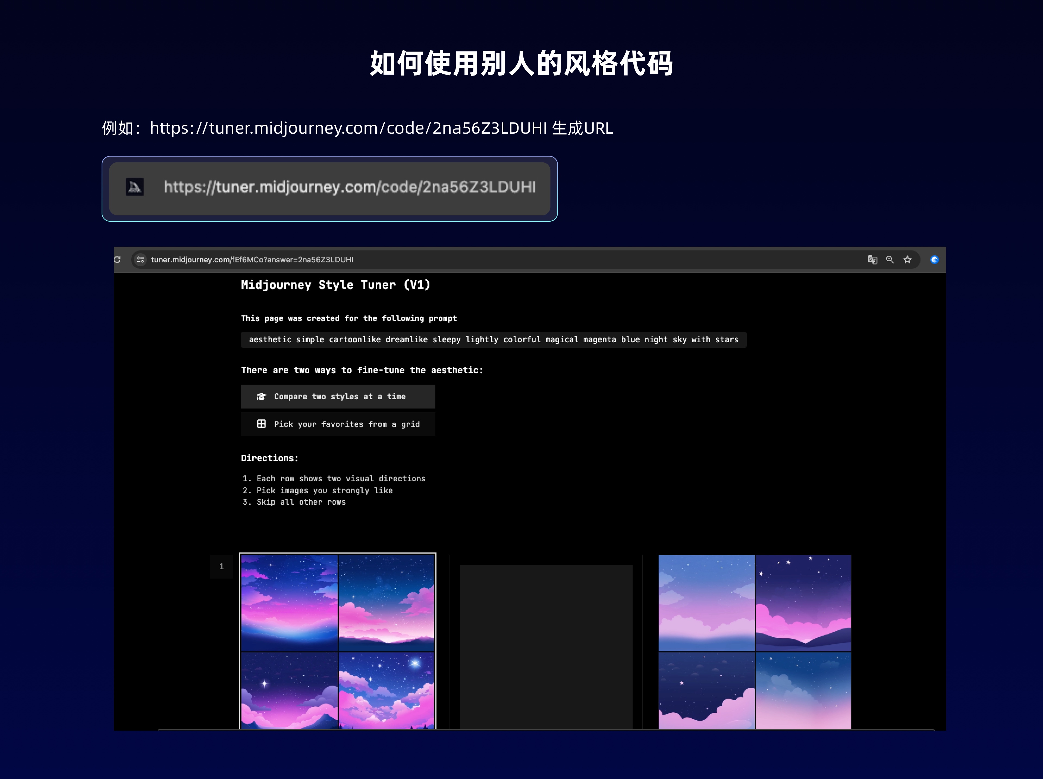Click the browser address bar URL
This screenshot has width=1043, height=779.
click(x=252, y=260)
